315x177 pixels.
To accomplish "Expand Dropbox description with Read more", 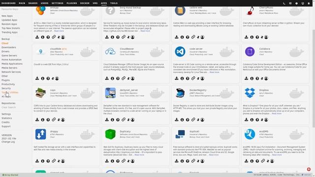I will pos(277,114).
